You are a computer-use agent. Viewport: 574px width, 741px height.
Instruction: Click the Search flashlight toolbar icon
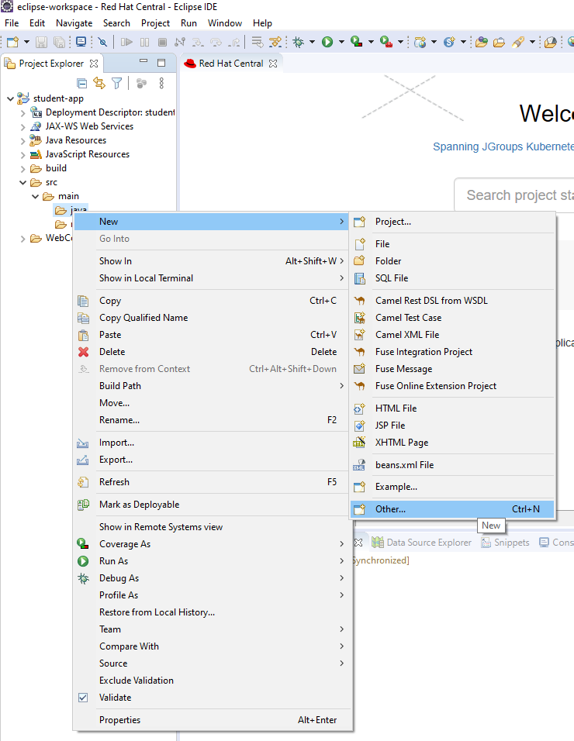518,42
